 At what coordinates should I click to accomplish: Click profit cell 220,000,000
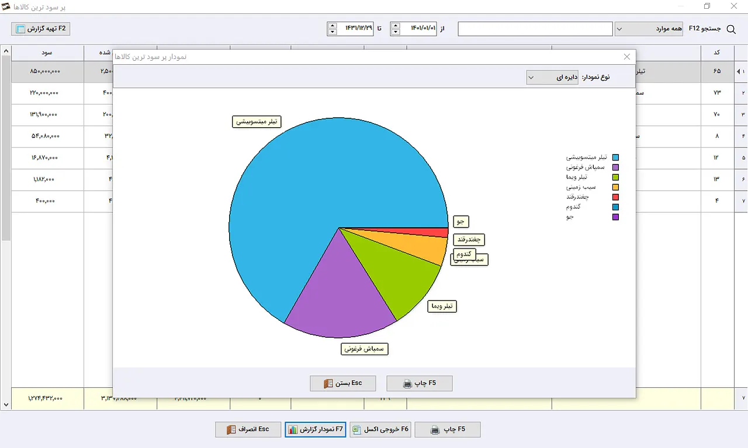click(47, 93)
